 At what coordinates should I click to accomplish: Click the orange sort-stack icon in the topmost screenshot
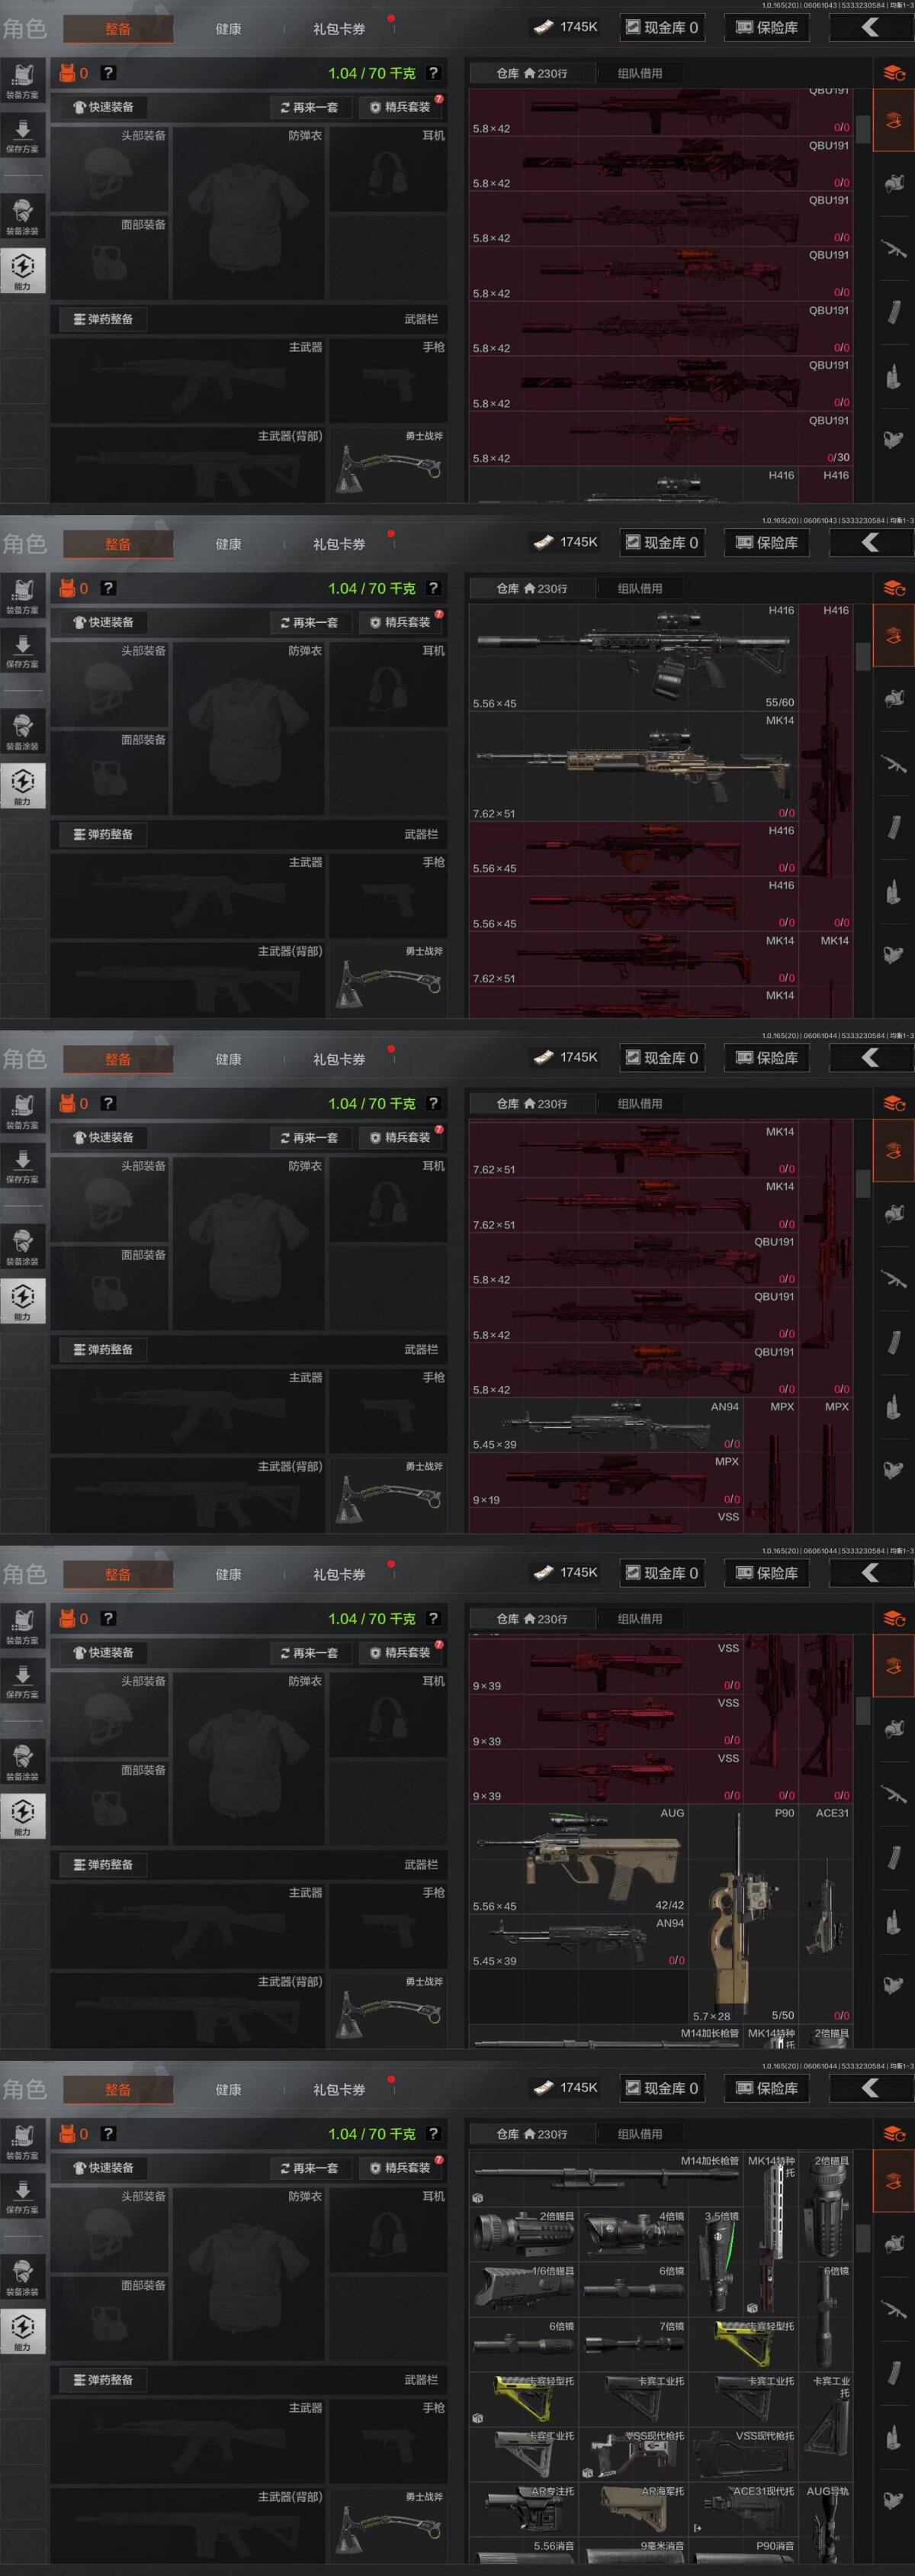tap(893, 73)
